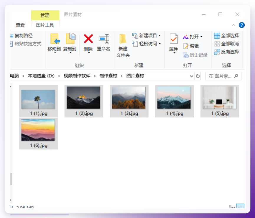The image size is (255, 218).
Task: Maximize the 图片素材 window
Action: [220, 14]
